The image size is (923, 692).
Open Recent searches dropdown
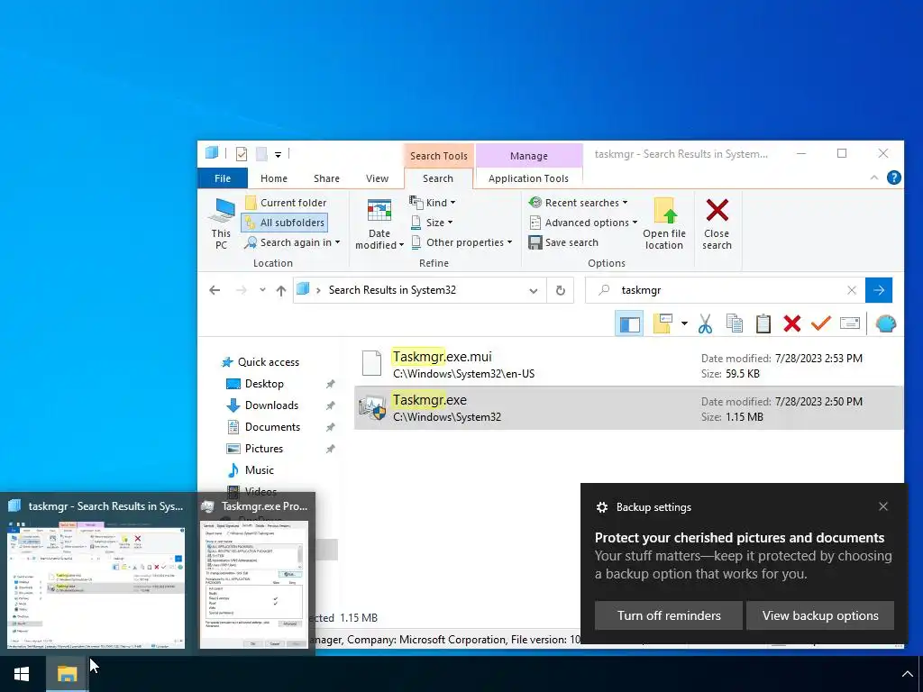[x=578, y=203]
